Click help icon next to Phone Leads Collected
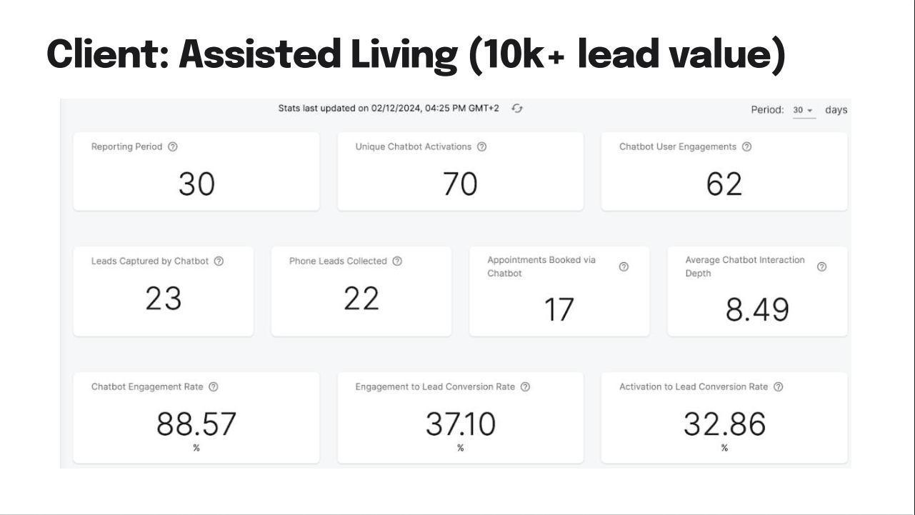The image size is (915, 515). pos(397,261)
